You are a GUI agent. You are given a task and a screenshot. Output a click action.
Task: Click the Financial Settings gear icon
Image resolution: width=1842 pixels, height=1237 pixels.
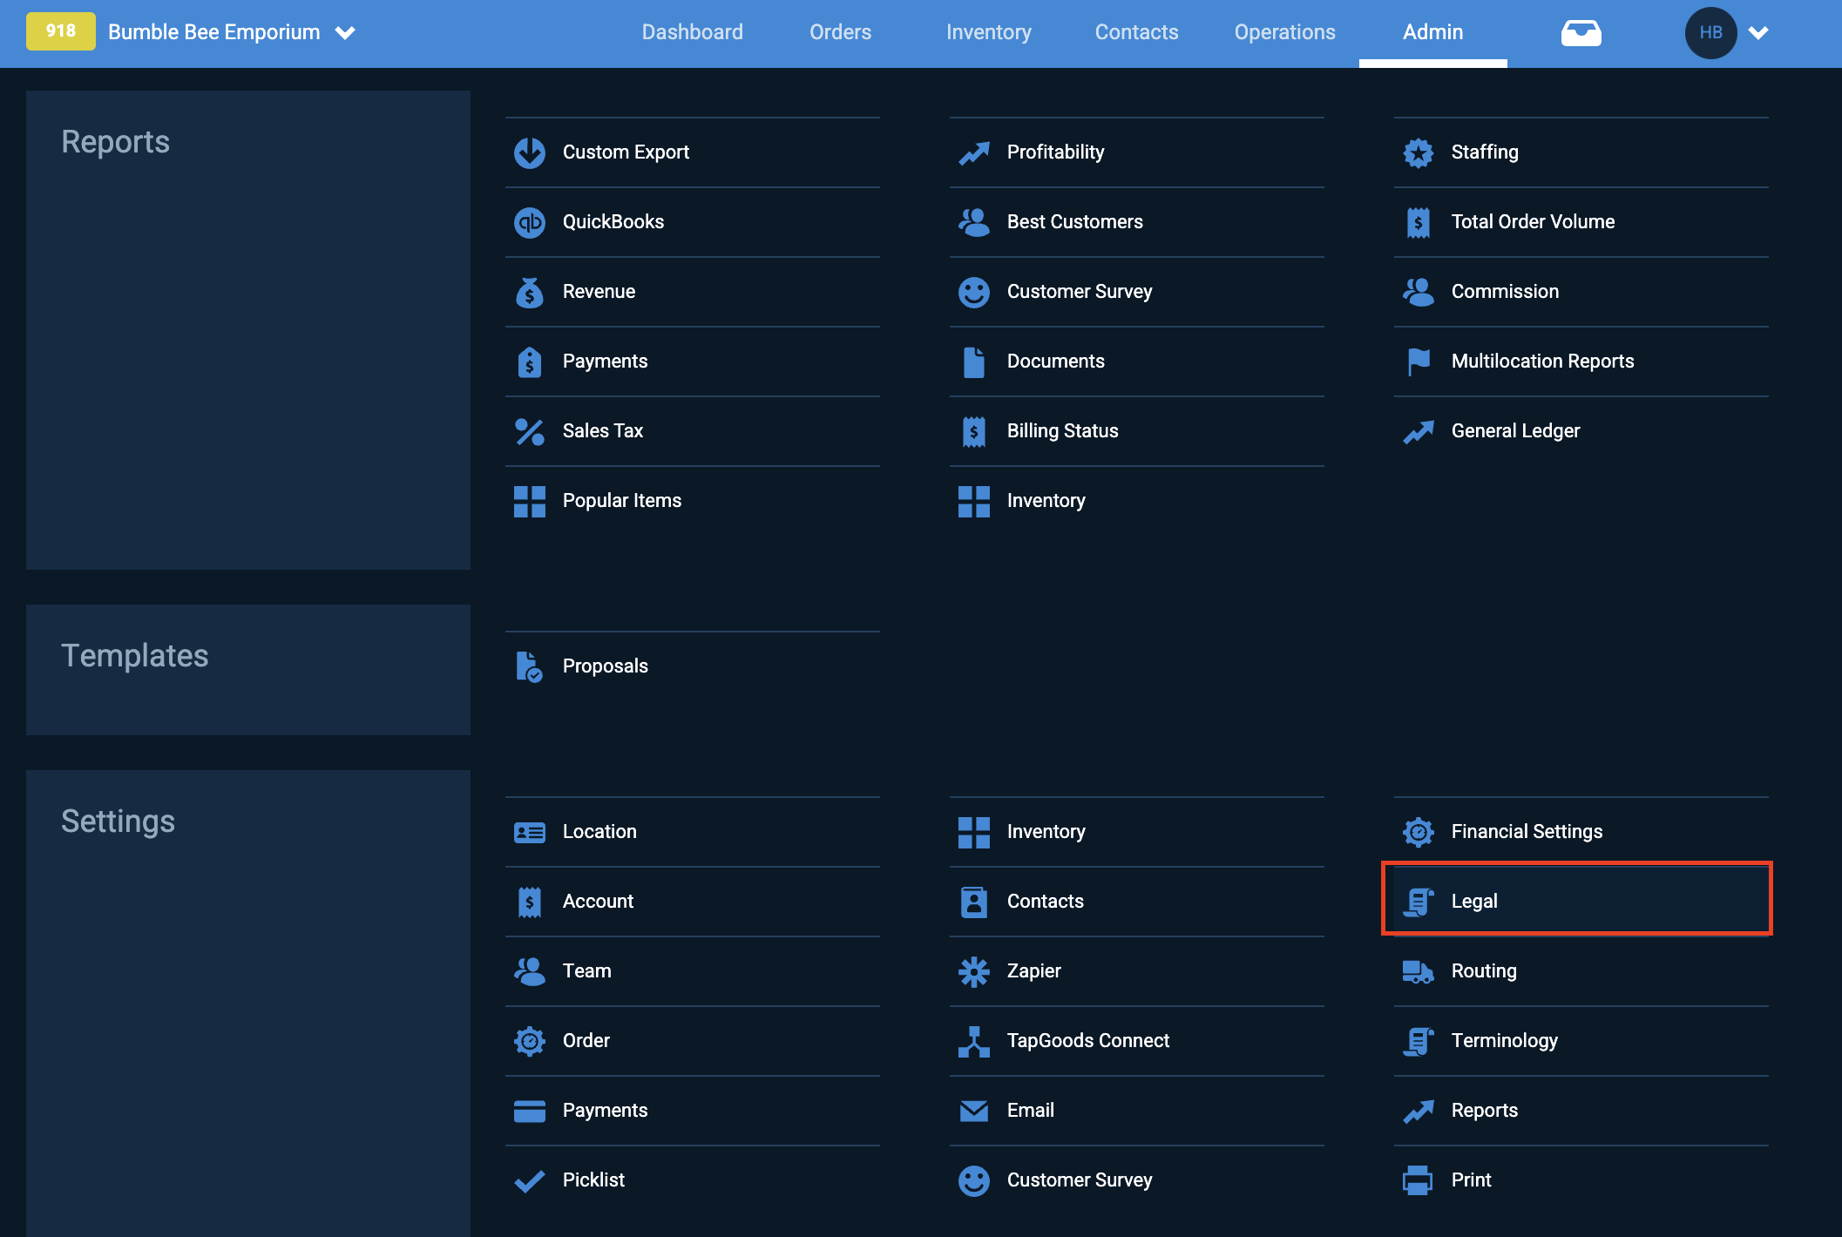coord(1419,832)
